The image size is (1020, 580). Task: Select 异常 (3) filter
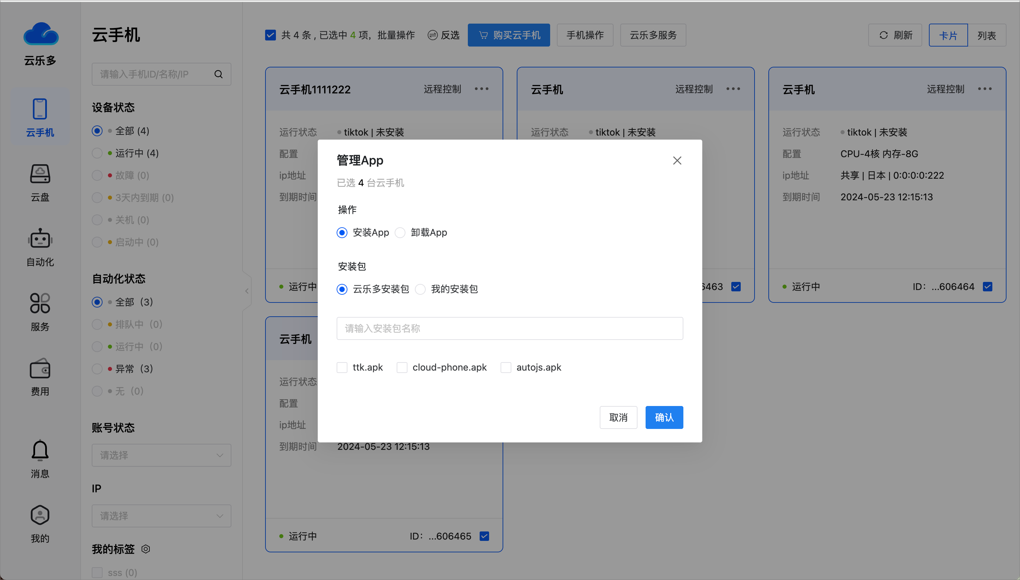pos(97,369)
